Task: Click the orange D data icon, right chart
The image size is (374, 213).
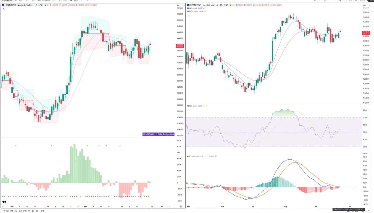Action: [234, 5]
